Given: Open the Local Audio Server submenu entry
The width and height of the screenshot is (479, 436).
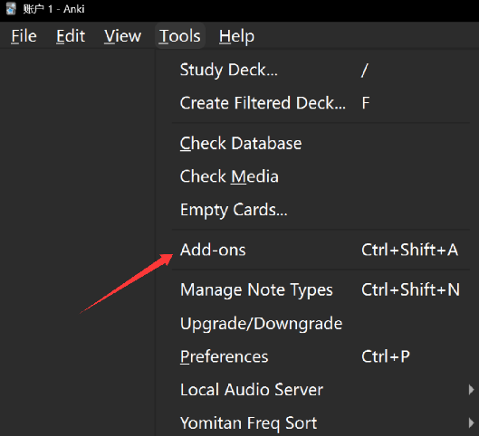Looking at the screenshot, I should click(321, 390).
